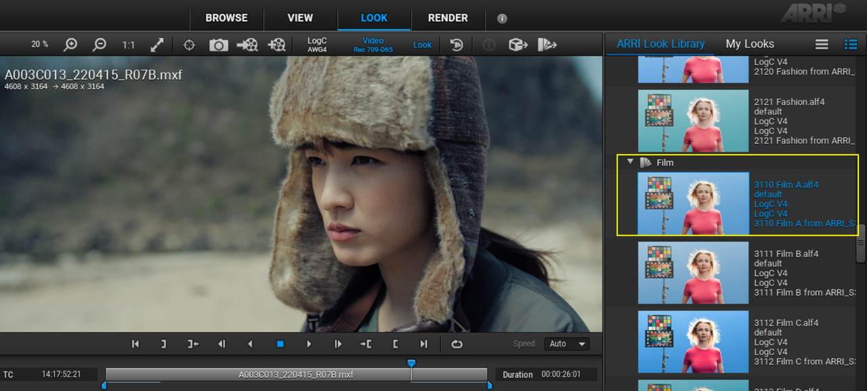Select the 3112 Film C look thumbnail
The width and height of the screenshot is (867, 391).
pyautogui.click(x=693, y=342)
